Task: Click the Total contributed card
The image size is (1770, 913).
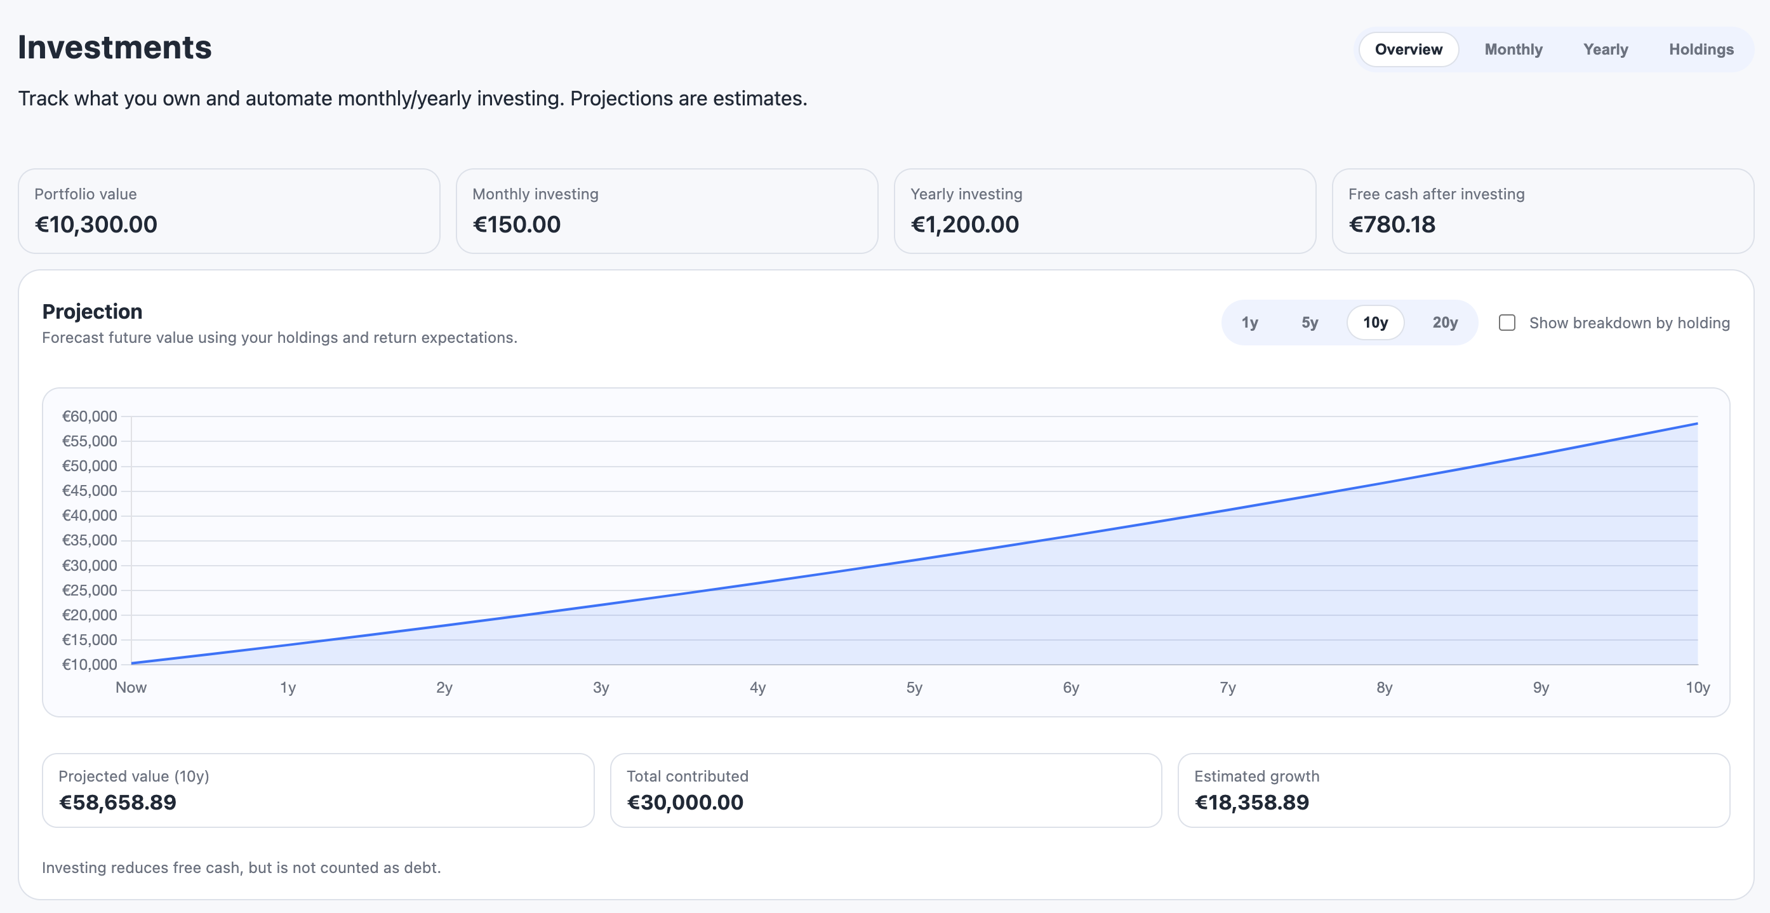Action: 886,790
